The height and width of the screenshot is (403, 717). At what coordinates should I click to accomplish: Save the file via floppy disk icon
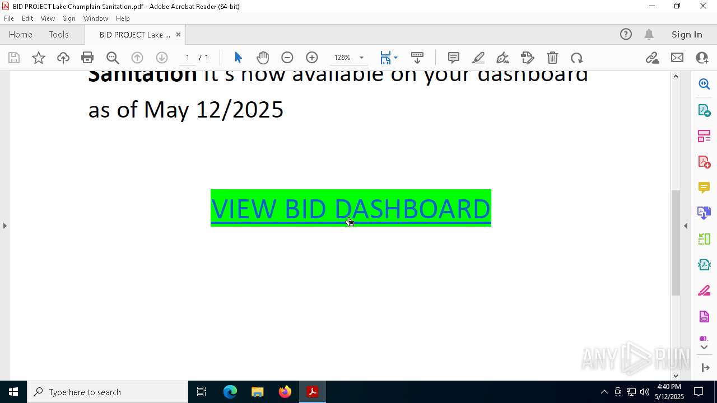(x=14, y=58)
